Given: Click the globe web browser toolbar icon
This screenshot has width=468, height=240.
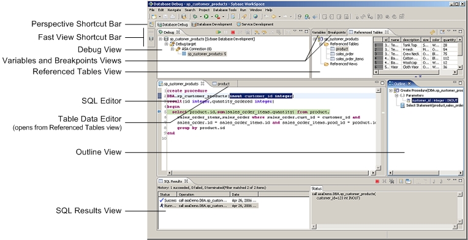Looking at the screenshot, I should (255, 16).
